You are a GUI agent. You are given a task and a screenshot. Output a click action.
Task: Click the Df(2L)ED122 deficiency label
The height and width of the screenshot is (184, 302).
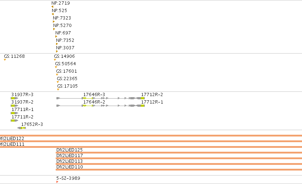click(x=12, y=139)
